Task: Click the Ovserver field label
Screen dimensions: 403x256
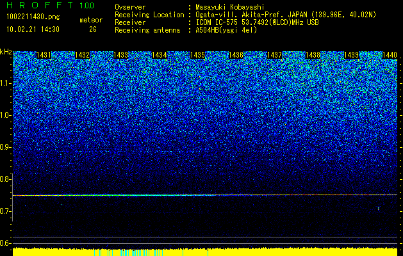Action: pyautogui.click(x=130, y=7)
